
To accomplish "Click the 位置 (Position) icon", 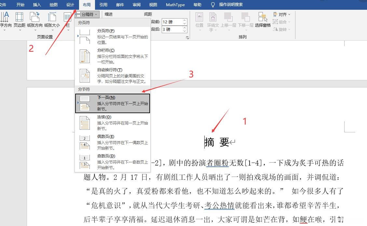I will 199,18.
